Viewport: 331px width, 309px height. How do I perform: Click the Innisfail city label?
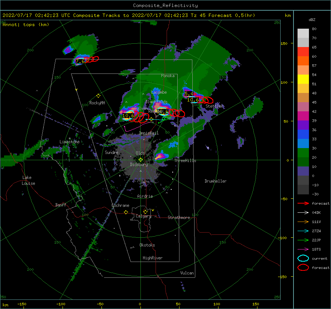[149, 133]
